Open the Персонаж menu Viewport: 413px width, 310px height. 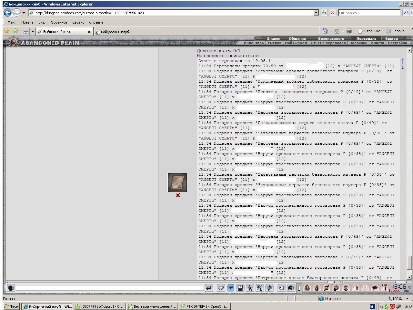click(366, 38)
